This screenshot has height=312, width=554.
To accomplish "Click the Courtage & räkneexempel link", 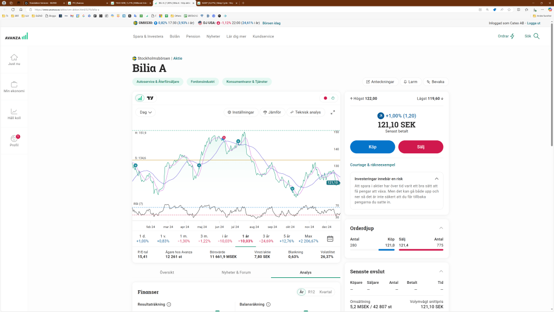I will click(x=372, y=164).
